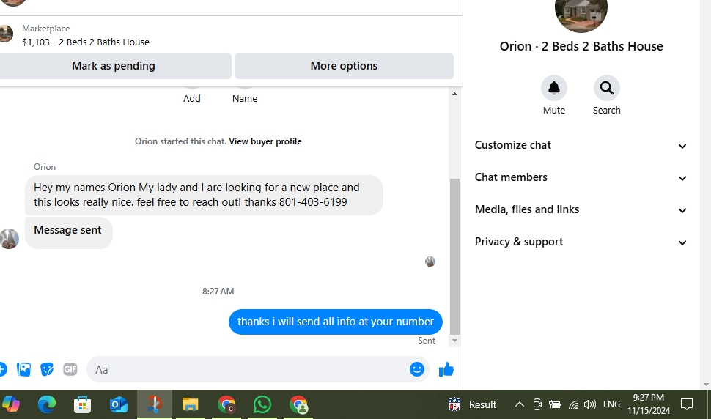
Task: Click the chat scrollbar thumb
Action: 454,257
